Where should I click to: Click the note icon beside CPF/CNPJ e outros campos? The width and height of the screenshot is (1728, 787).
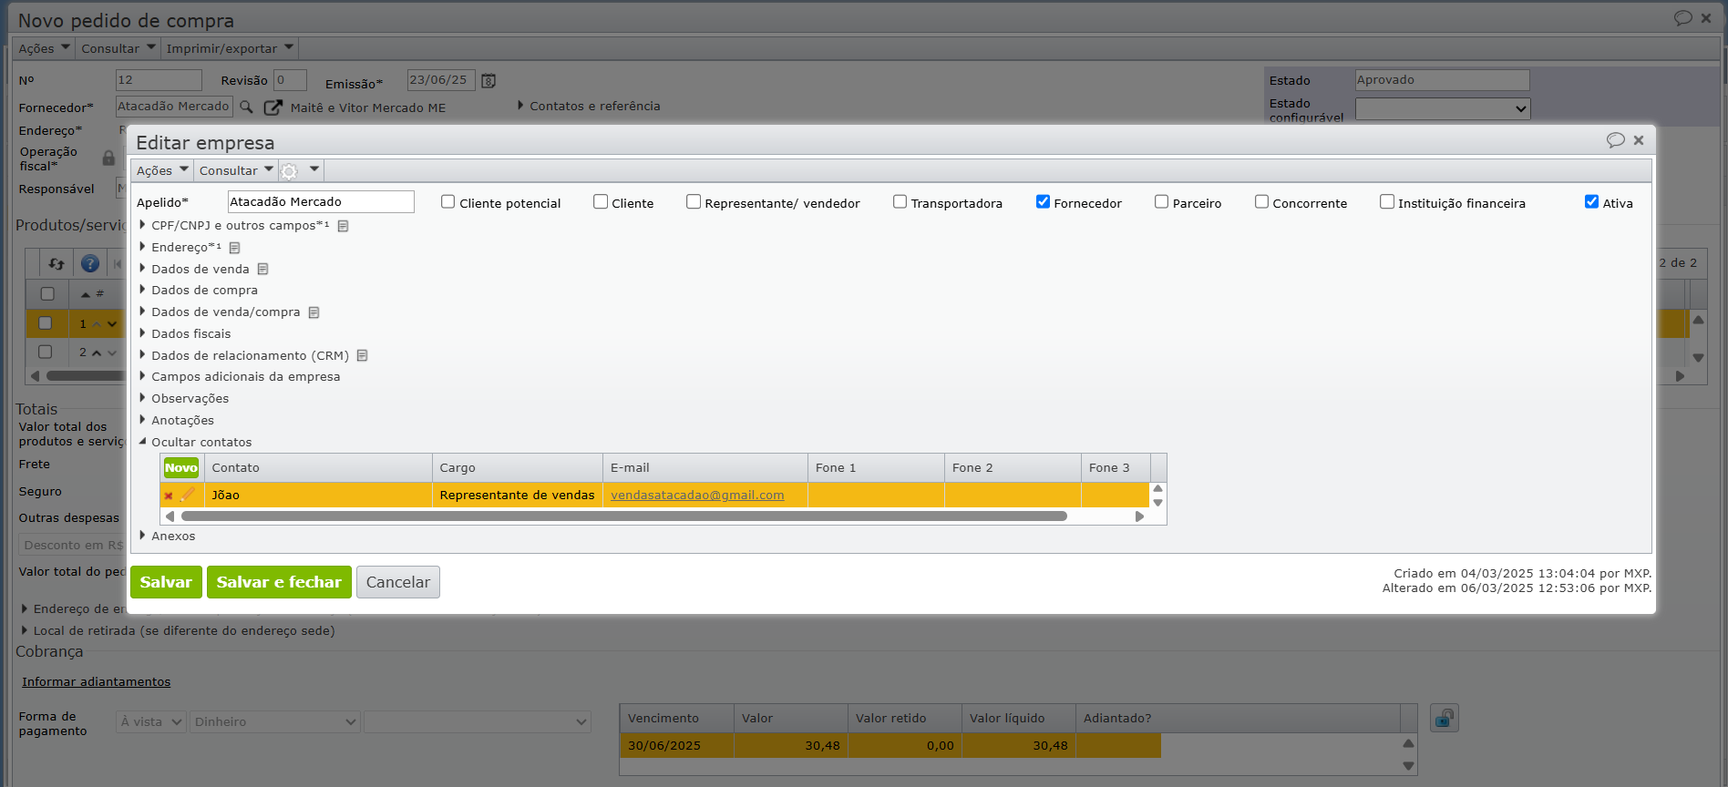click(x=344, y=226)
